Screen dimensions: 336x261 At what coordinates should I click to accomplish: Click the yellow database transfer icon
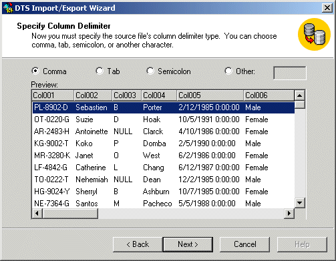[x=315, y=35]
